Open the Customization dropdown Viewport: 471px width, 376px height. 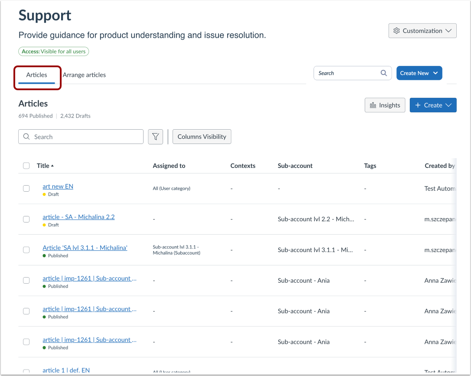(x=422, y=30)
